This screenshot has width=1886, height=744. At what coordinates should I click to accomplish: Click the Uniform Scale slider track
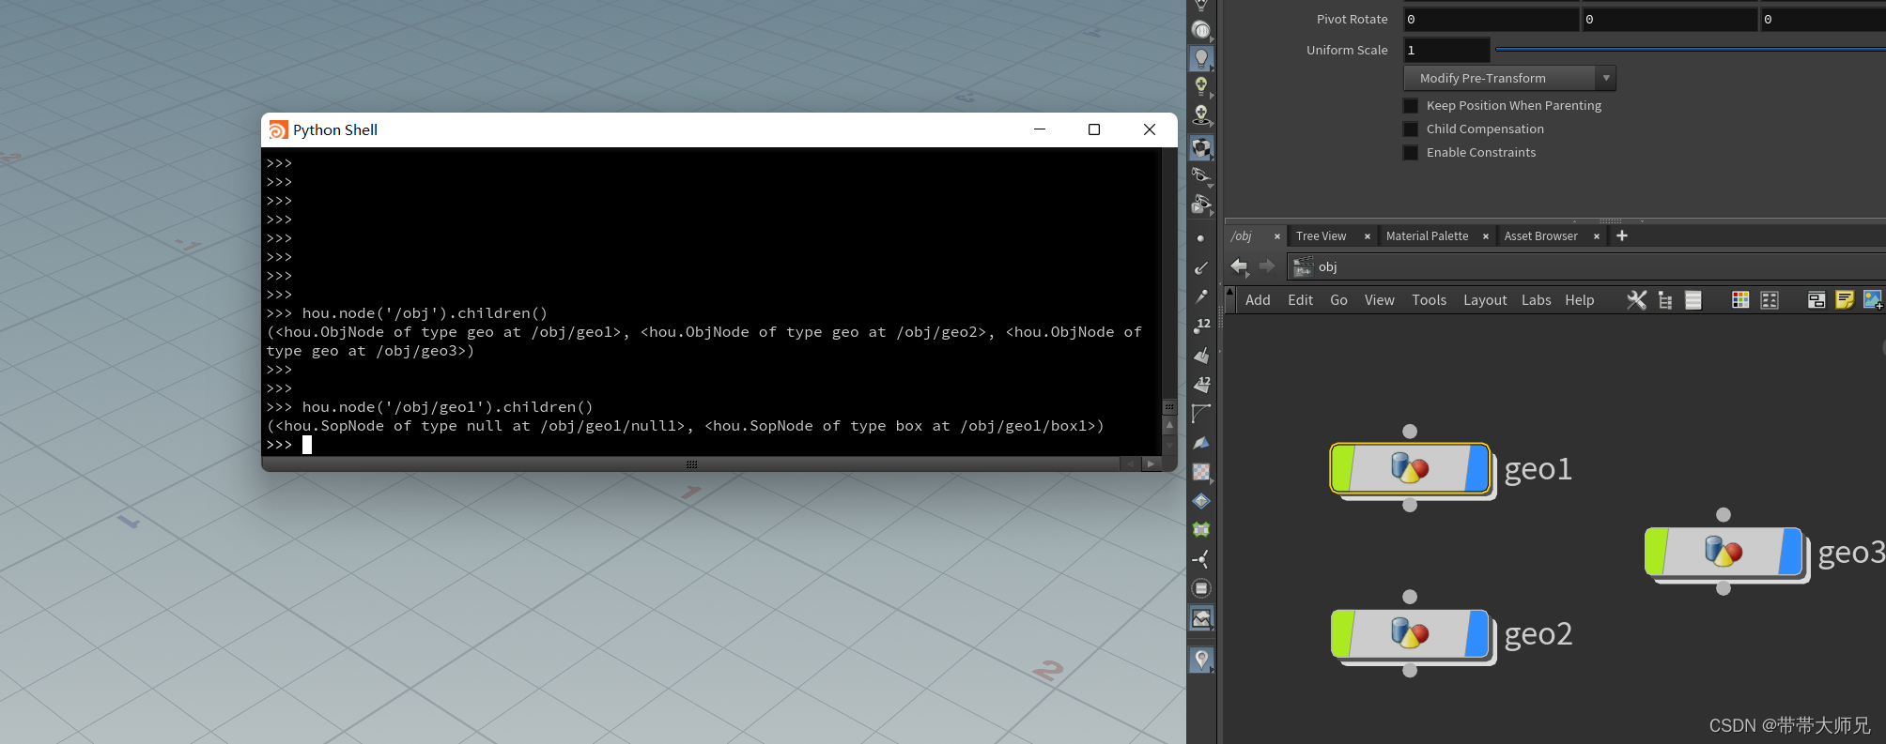click(x=1691, y=50)
